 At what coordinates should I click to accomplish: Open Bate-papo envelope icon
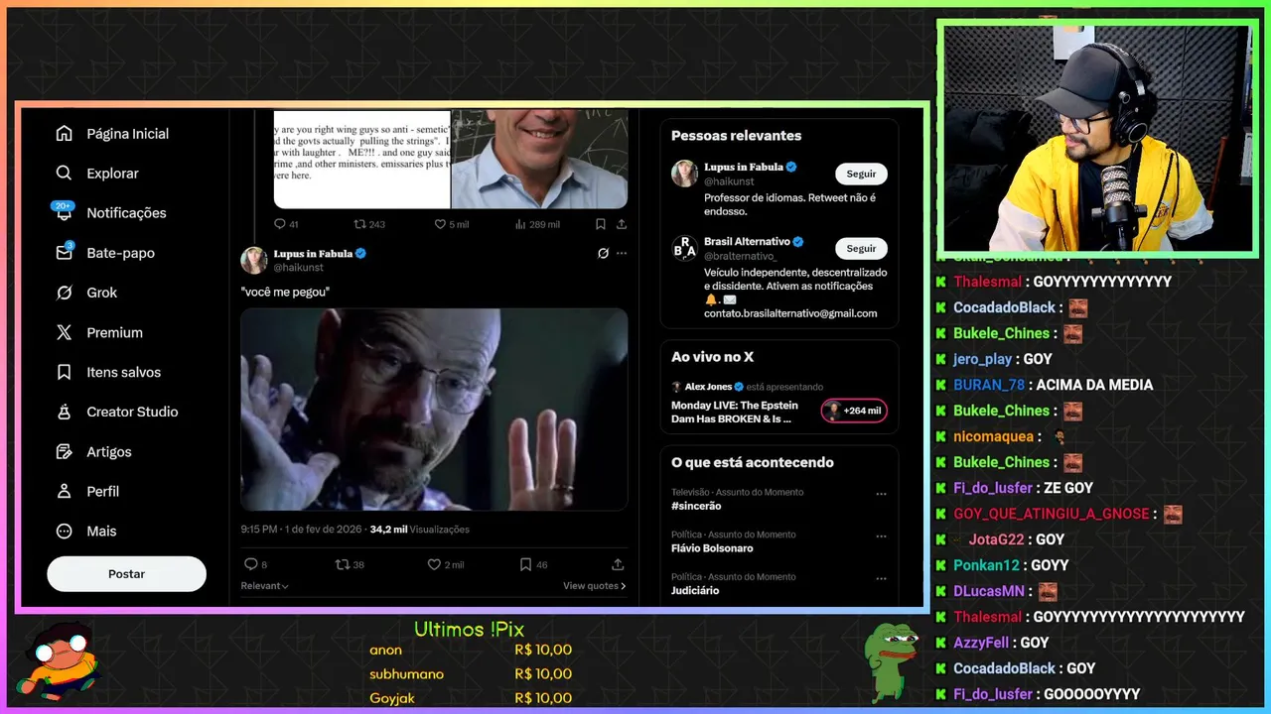[x=65, y=253]
